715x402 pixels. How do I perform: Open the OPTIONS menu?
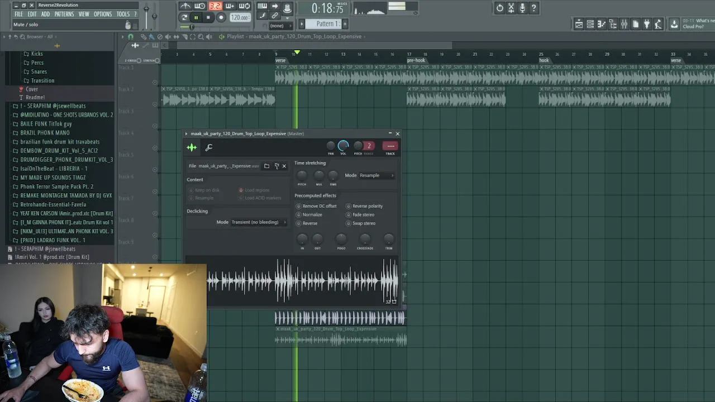103,14
